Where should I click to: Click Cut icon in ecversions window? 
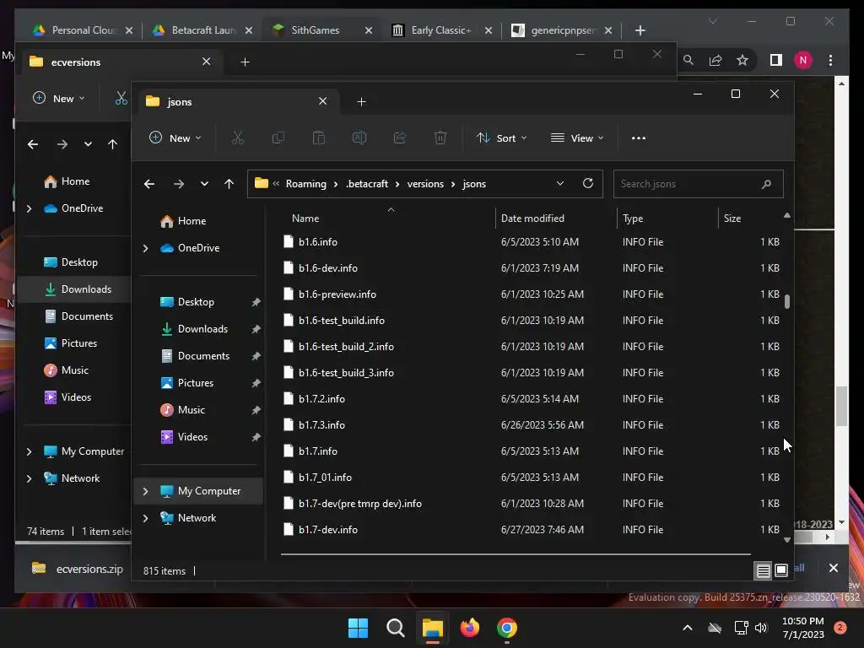[x=121, y=99]
